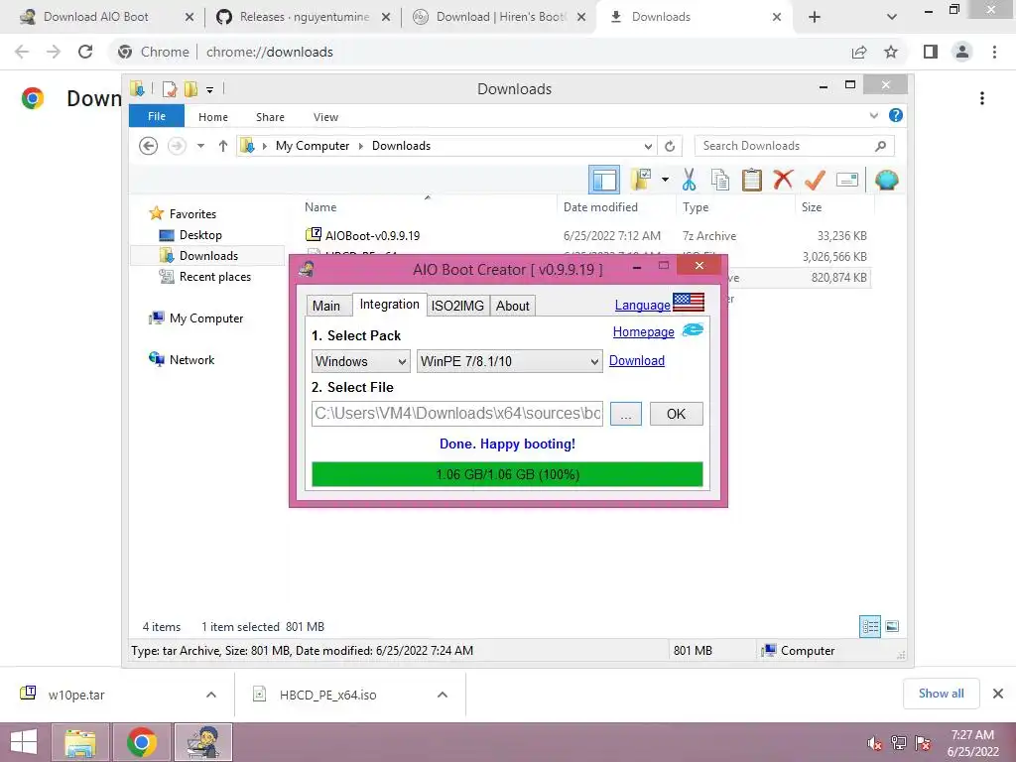The height and width of the screenshot is (762, 1016).
Task: Open the File ribbon tab
Action: 157,116
